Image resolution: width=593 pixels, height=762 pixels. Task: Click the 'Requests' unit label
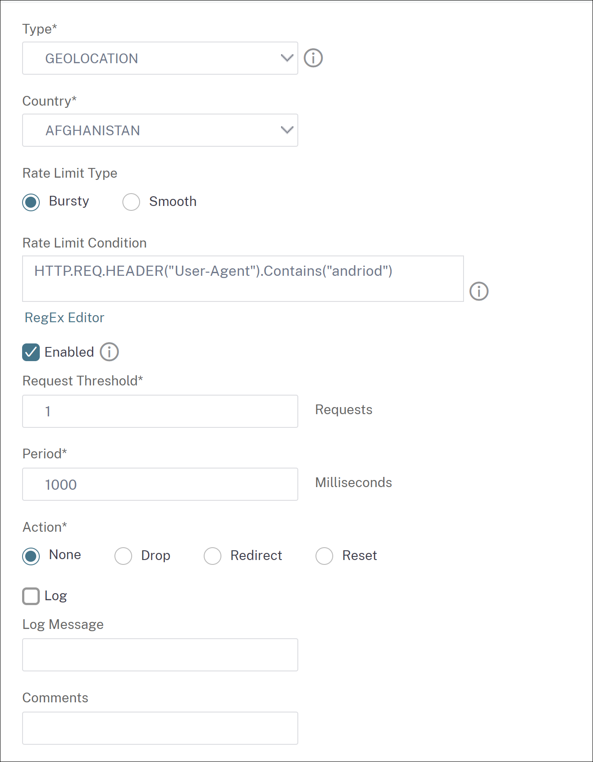[344, 410]
